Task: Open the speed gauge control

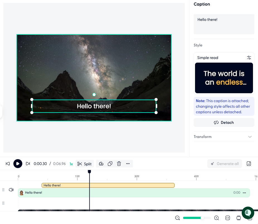Action: coord(101,164)
